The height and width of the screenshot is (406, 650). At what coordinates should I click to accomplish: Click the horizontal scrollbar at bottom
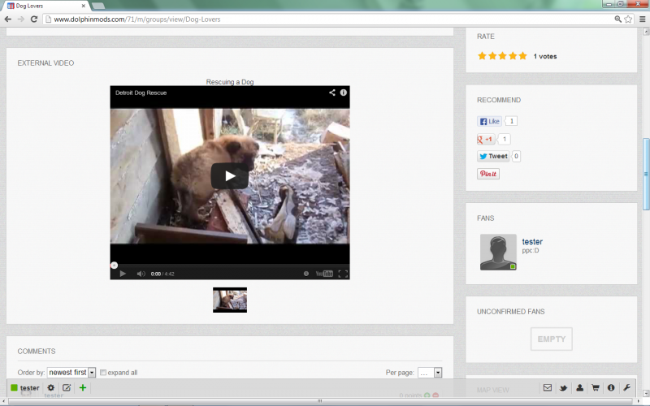point(319,401)
